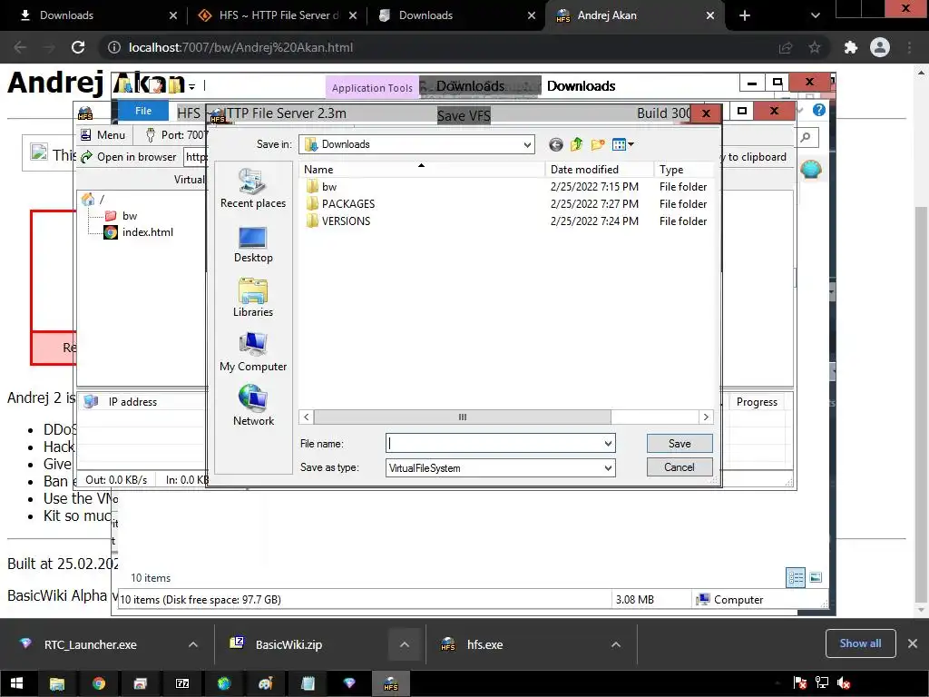Create new folder in Save dialog
This screenshot has width=929, height=697.
598,144
